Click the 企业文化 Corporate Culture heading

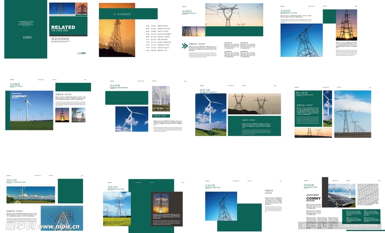[x=114, y=187]
